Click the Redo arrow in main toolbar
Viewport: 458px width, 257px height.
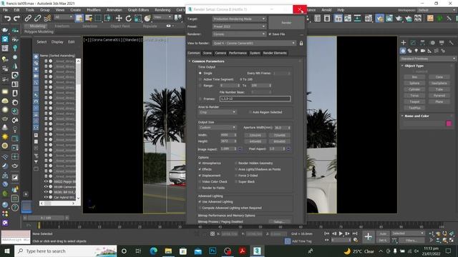tap(17, 19)
